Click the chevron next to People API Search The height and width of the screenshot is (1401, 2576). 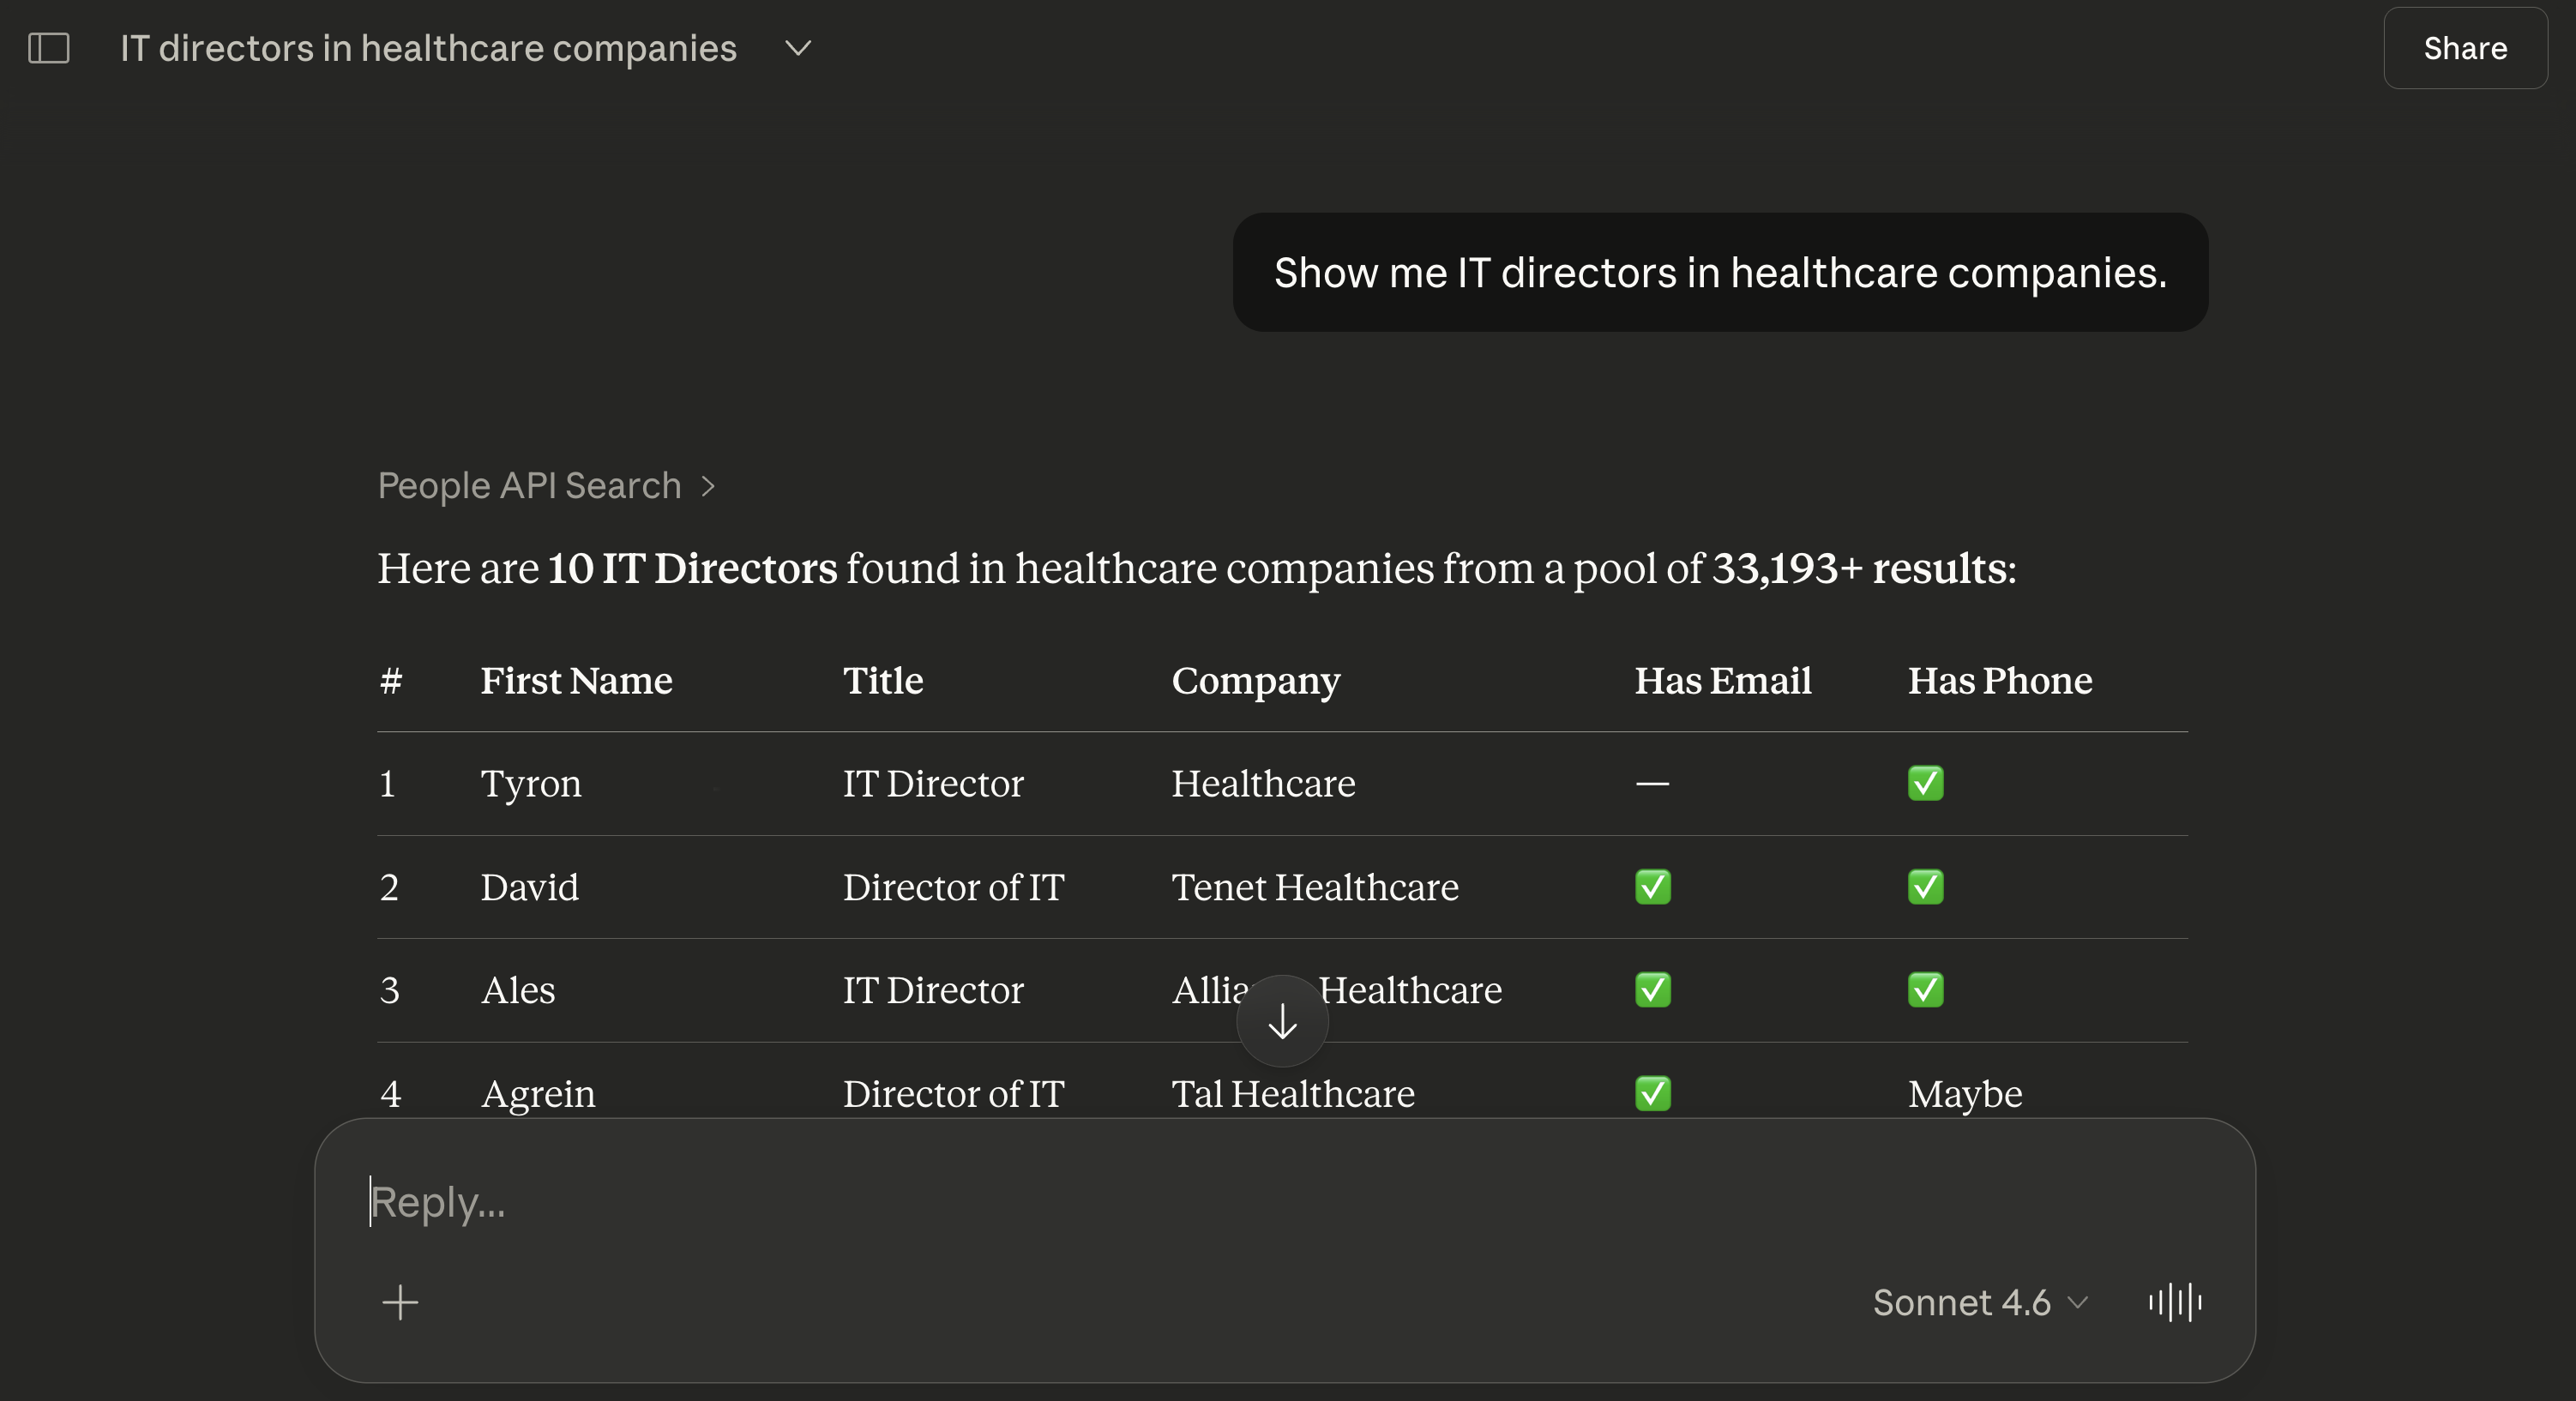[x=708, y=486]
